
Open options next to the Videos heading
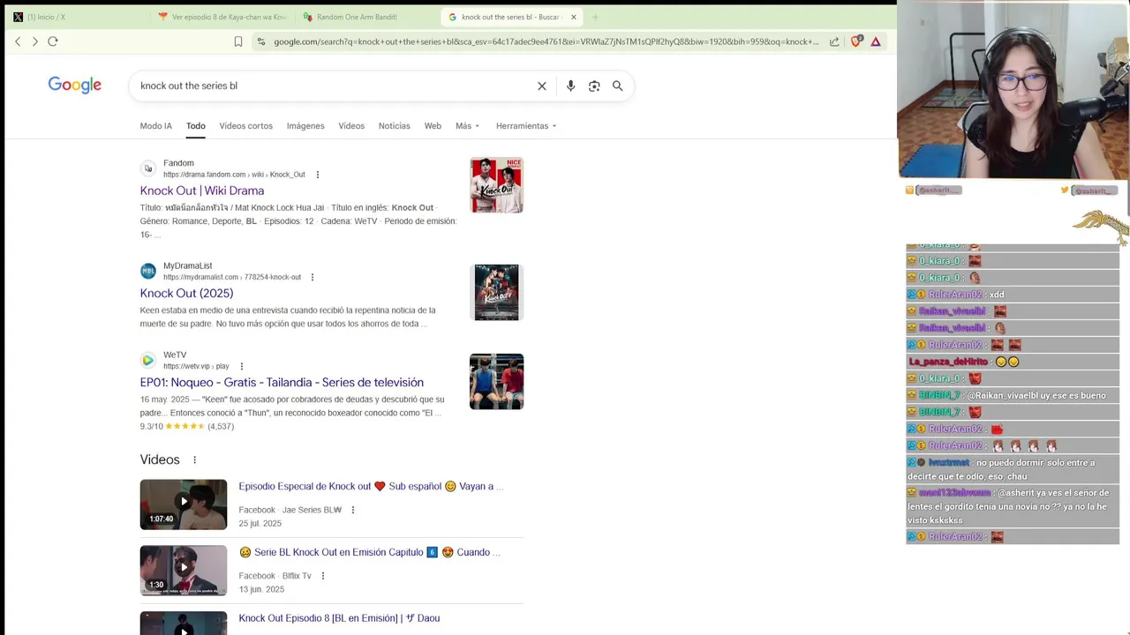tap(194, 459)
